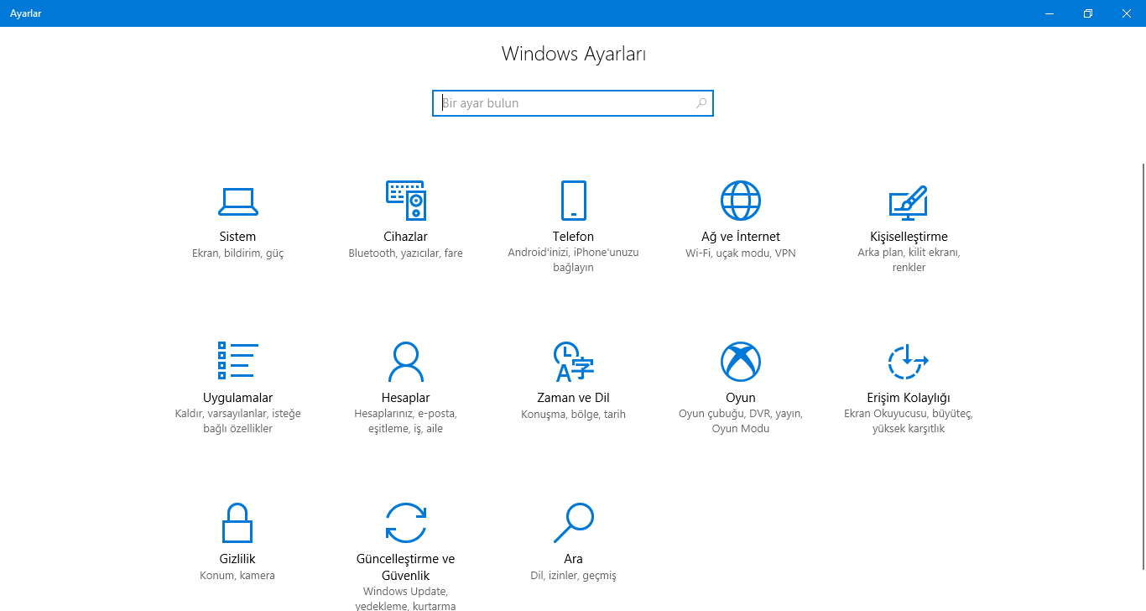Screen dimensions: 1146x611
Task: Click the Hesaplar heading text
Action: [x=405, y=398]
